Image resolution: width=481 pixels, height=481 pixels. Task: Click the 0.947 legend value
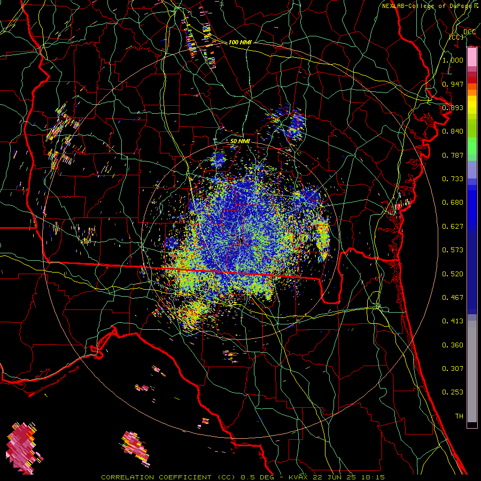click(453, 84)
